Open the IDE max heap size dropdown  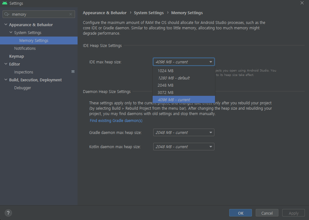pos(184,62)
